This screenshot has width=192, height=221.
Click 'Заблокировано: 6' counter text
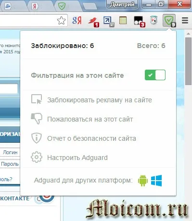[63, 46]
